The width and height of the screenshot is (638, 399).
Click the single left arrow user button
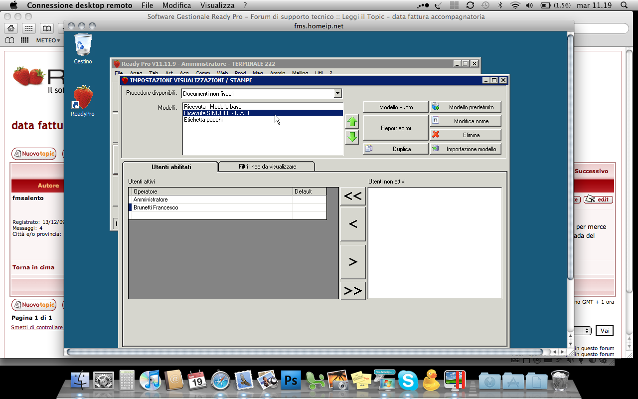(x=353, y=224)
